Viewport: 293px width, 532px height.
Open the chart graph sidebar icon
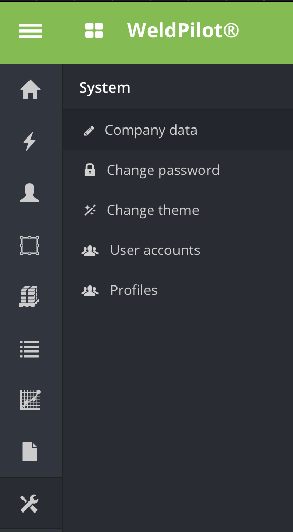[30, 400]
